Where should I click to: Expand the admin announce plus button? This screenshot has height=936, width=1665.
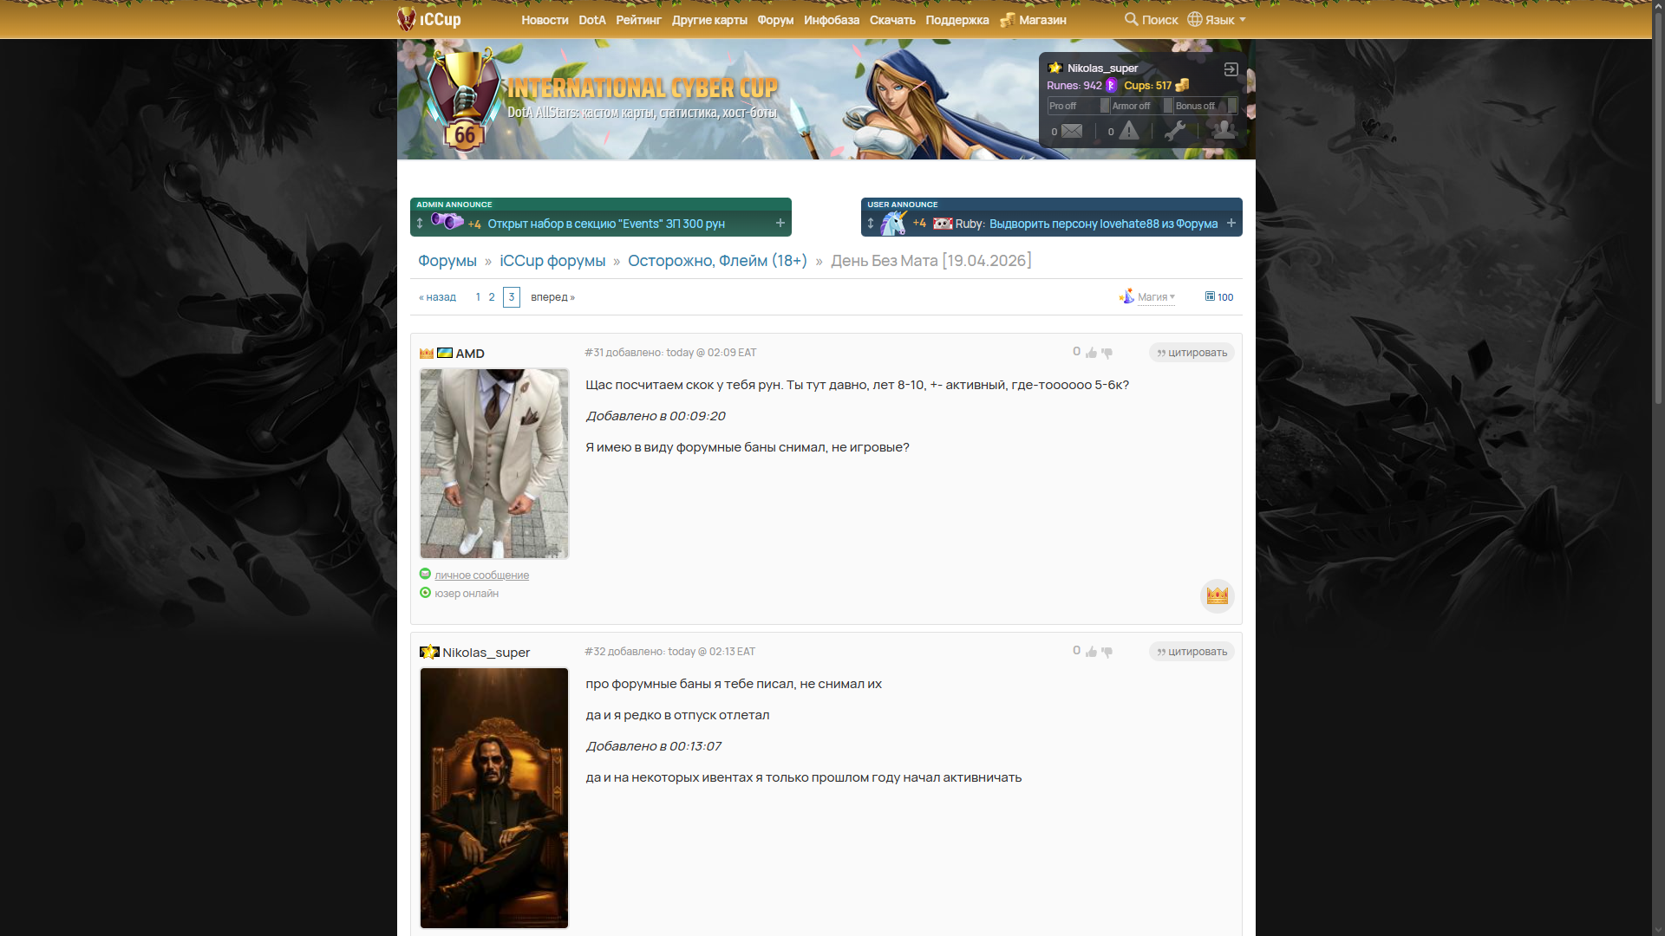click(780, 224)
